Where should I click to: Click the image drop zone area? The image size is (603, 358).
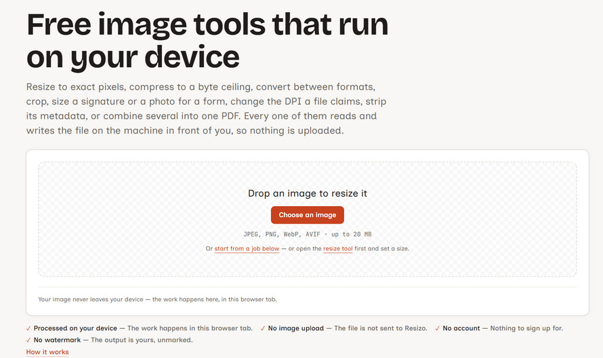point(308,219)
